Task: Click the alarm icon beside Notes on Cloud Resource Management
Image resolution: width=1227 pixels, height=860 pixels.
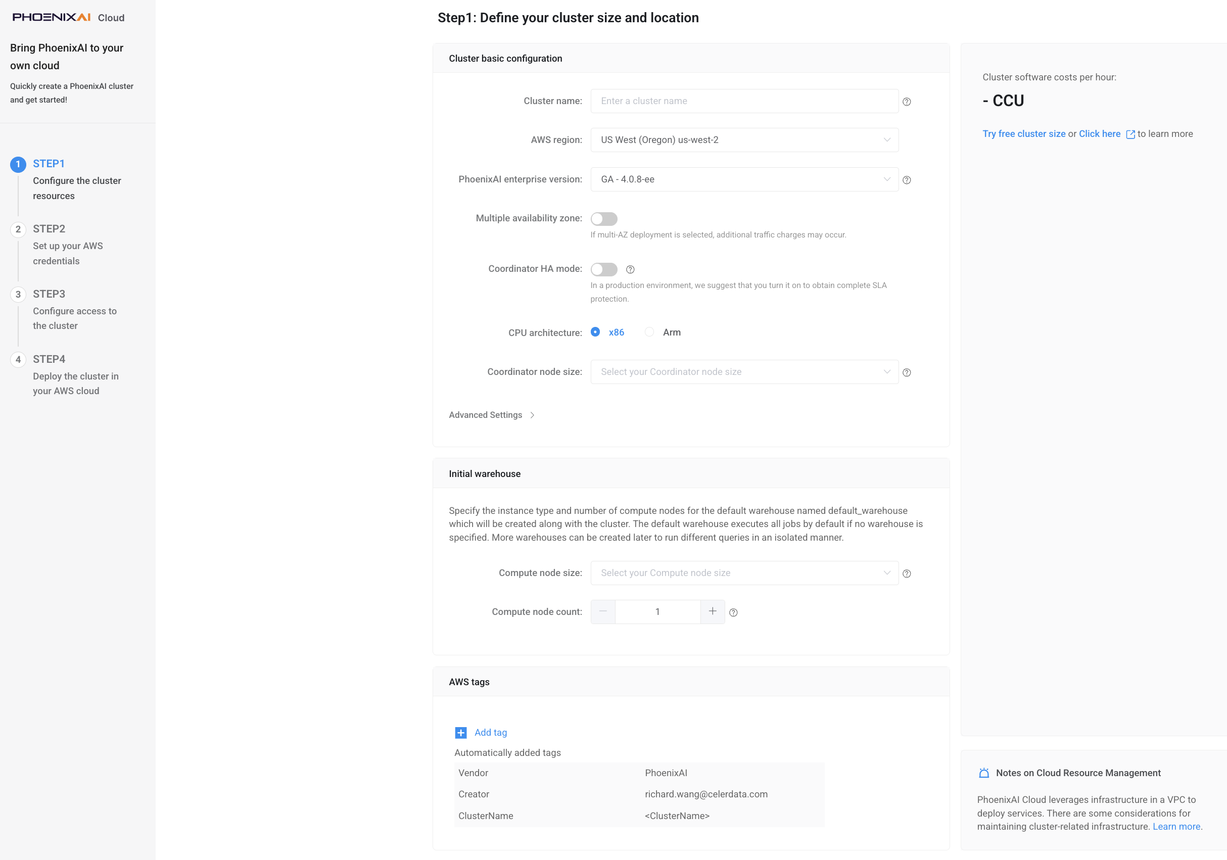Action: coord(984,773)
